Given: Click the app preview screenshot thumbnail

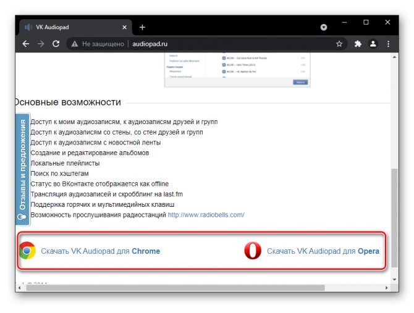Looking at the screenshot, I should click(237, 70).
